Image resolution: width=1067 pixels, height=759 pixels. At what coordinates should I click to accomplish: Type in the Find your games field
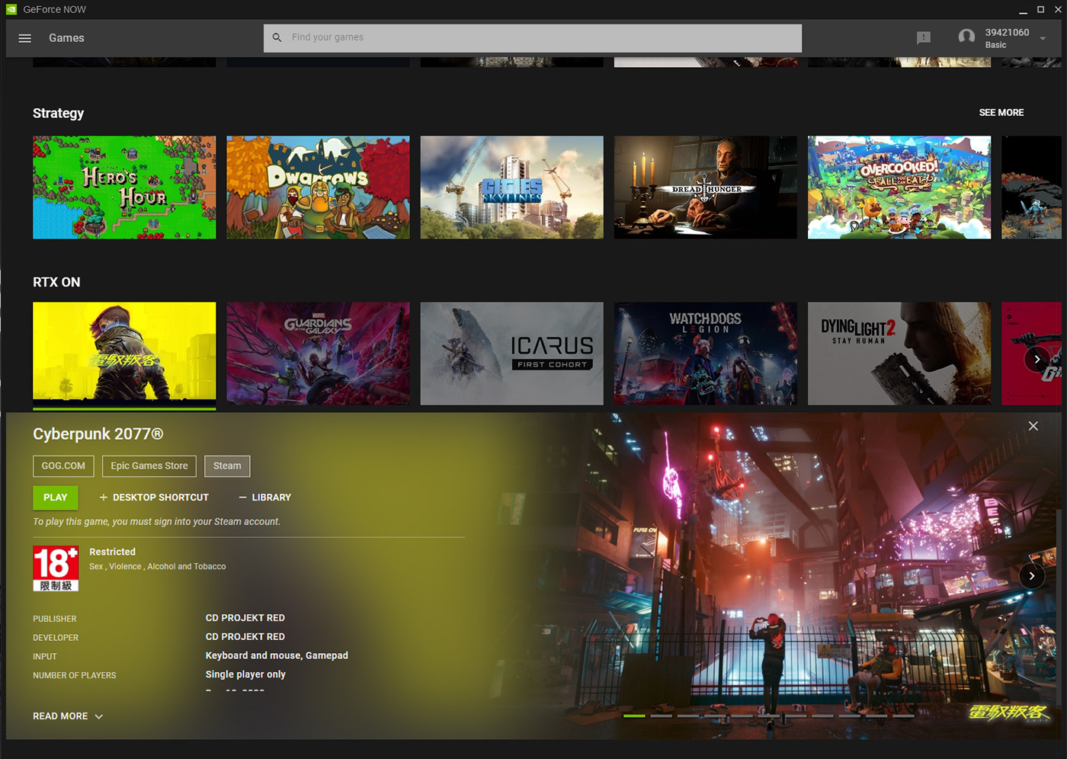(533, 37)
